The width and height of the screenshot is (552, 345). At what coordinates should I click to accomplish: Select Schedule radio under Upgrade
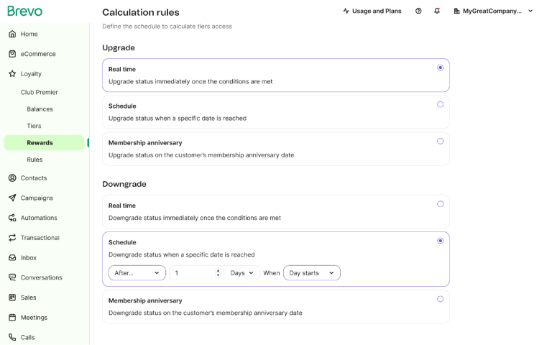pos(440,104)
